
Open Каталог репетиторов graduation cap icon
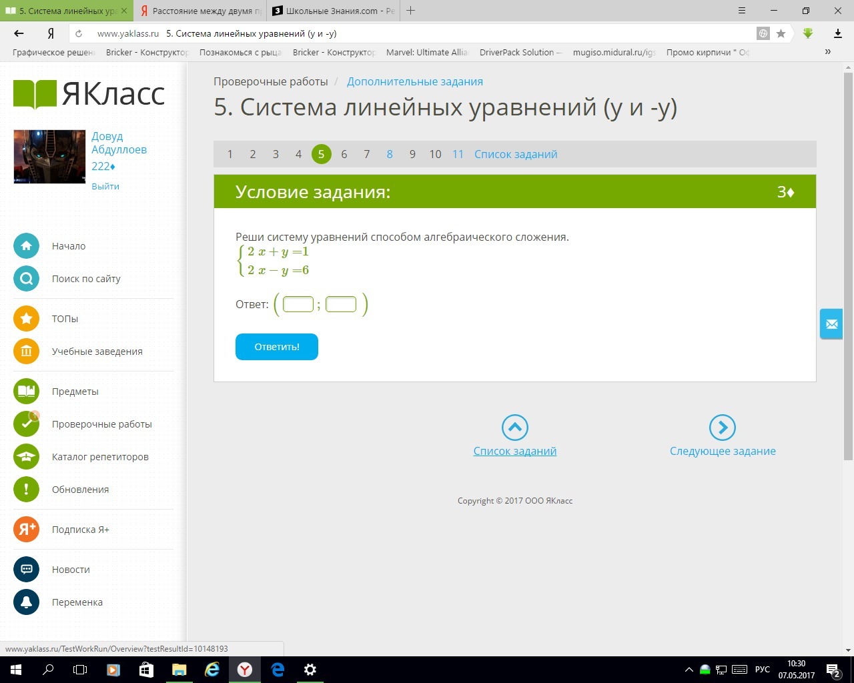(26, 457)
